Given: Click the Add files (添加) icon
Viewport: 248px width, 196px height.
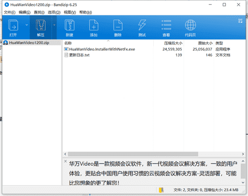Looking at the screenshot, I should (94, 25).
